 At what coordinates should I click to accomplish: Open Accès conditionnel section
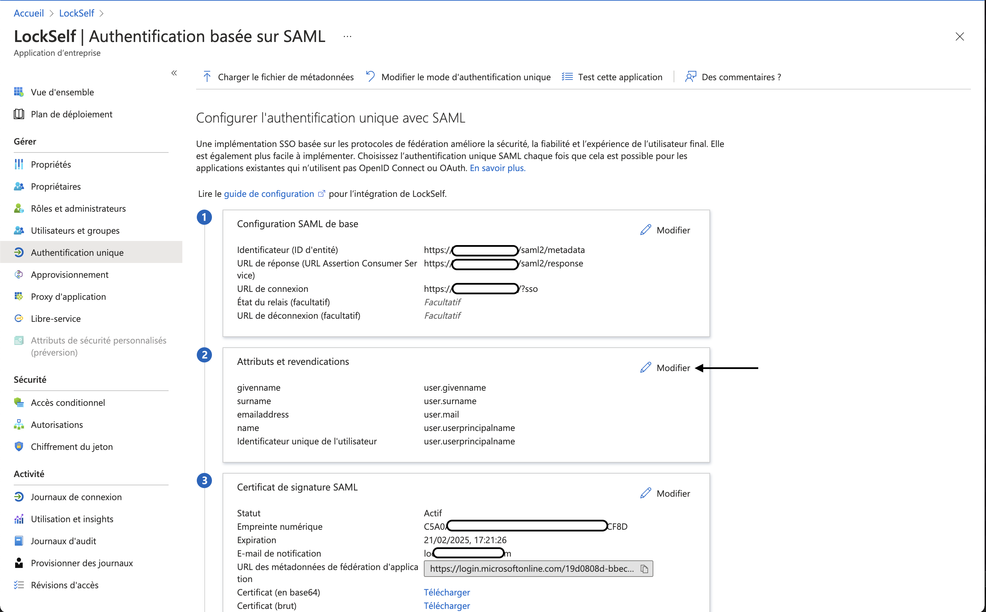68,402
